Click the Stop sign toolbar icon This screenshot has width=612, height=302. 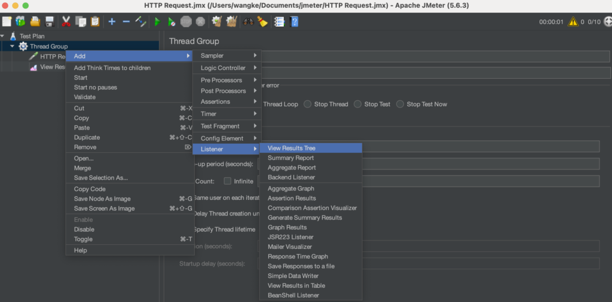click(186, 21)
